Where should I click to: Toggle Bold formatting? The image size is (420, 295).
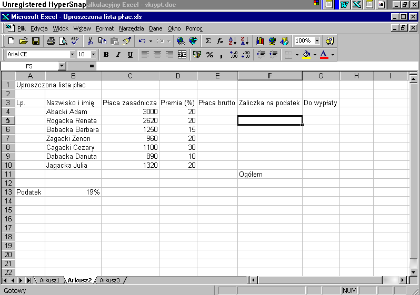106,55
